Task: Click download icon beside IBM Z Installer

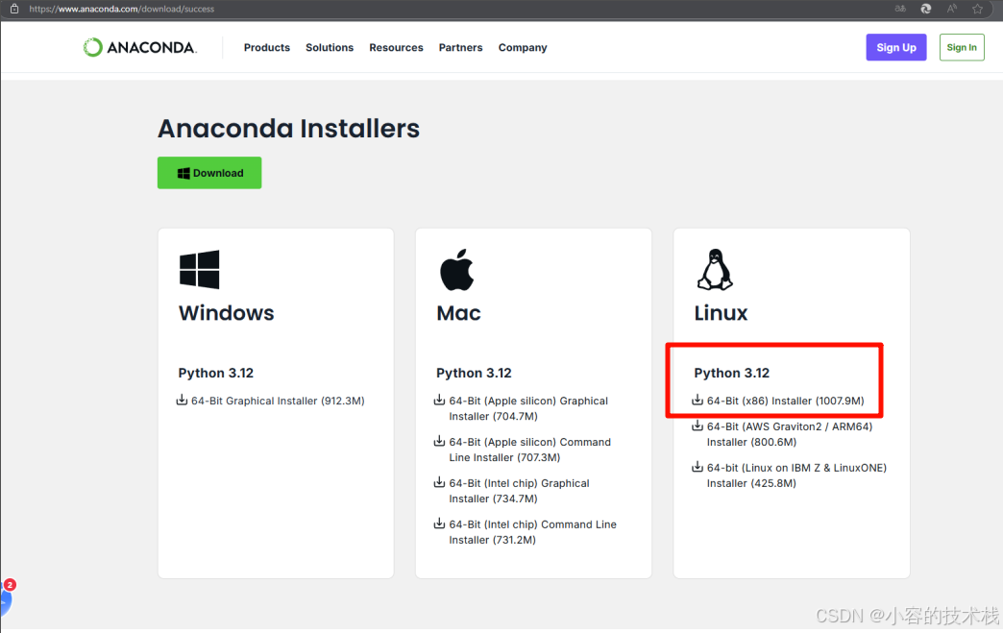Action: point(697,467)
